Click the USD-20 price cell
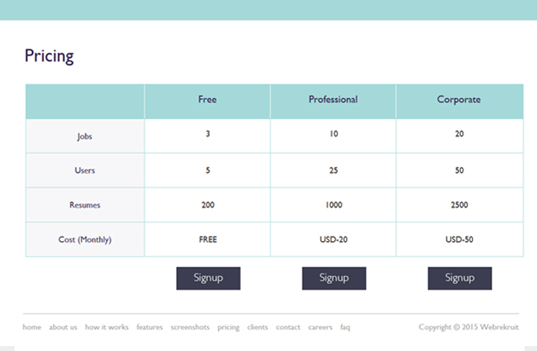Image resolution: width=537 pixels, height=351 pixels. 333,240
